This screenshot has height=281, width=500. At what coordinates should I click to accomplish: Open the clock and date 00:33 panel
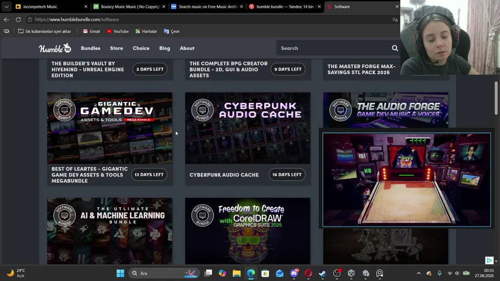[484, 273]
